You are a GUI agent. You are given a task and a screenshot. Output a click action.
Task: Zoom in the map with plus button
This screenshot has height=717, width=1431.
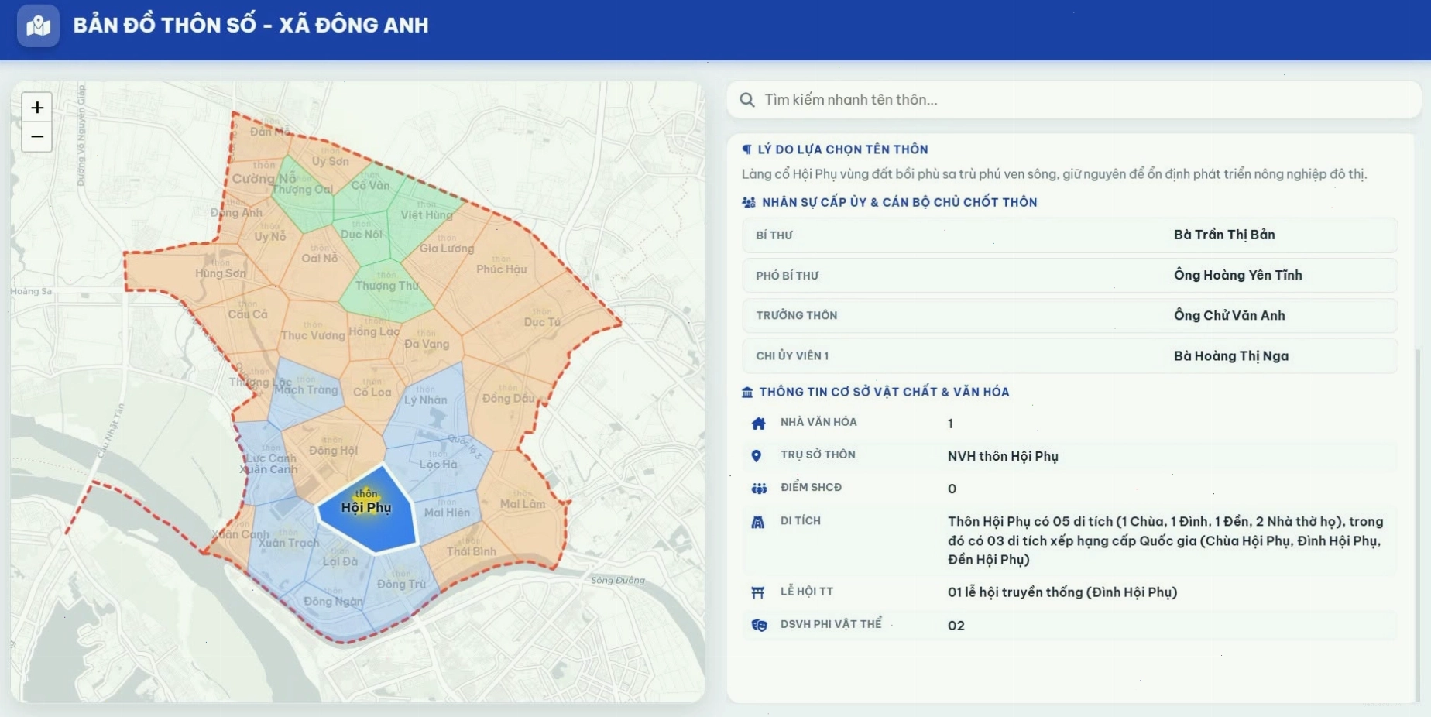point(37,108)
